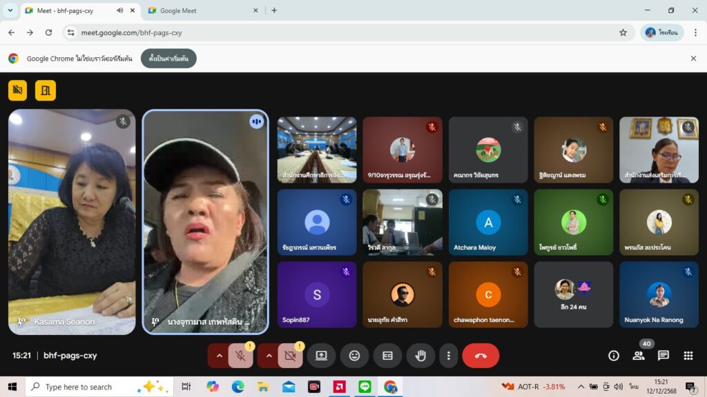Switch to the second Google Meet tab

(200, 10)
